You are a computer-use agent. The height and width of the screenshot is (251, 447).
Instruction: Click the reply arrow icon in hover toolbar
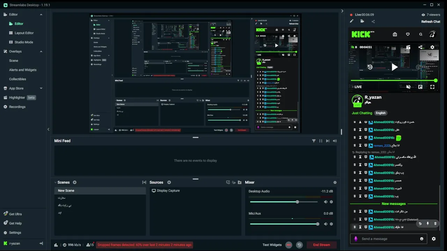point(420,223)
